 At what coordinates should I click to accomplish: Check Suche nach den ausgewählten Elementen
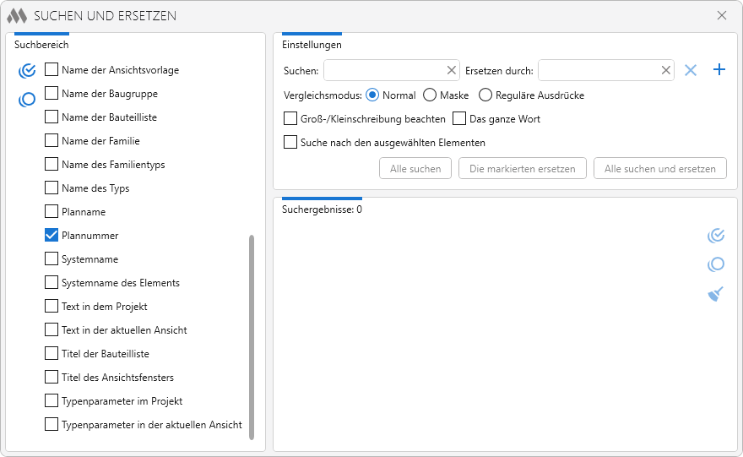click(x=290, y=143)
